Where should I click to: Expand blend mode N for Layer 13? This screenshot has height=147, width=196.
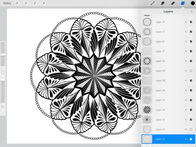pyautogui.click(x=186, y=100)
